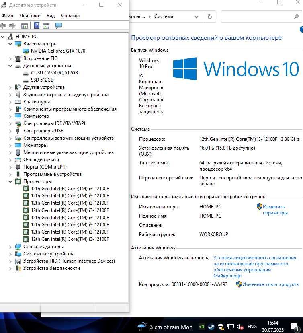This screenshot has height=333, width=303.
Task: Expand the Устройства HID category
Action: pyautogui.click(x=10, y=261)
